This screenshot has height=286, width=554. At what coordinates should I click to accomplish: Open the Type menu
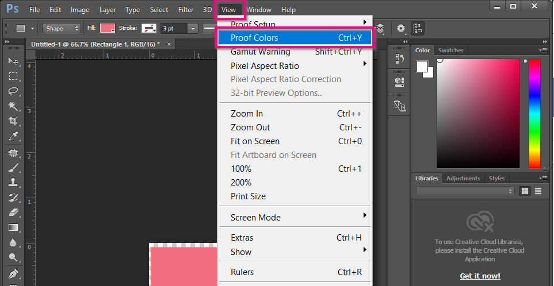132,10
